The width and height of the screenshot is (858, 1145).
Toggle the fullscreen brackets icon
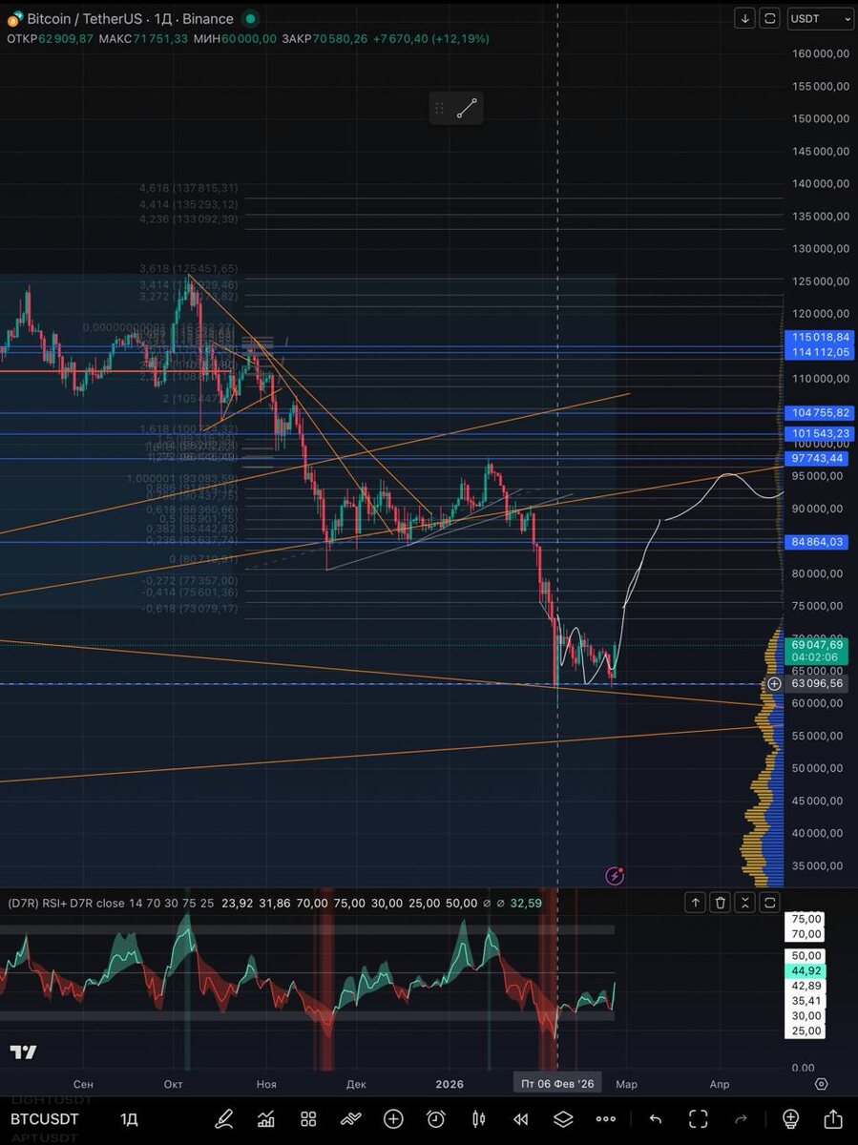pyautogui.click(x=698, y=1118)
